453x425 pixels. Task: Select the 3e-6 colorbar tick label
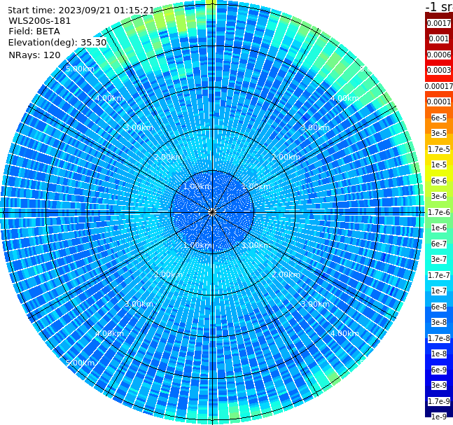point(439,196)
